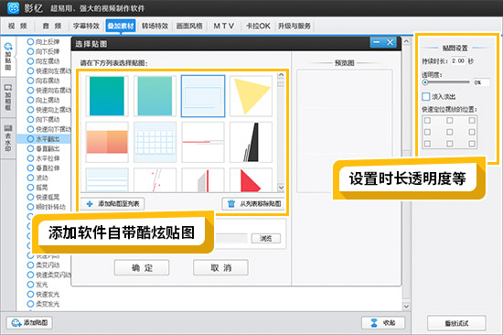
Task: Switch to the 叠加素材 tab
Action: [121, 26]
